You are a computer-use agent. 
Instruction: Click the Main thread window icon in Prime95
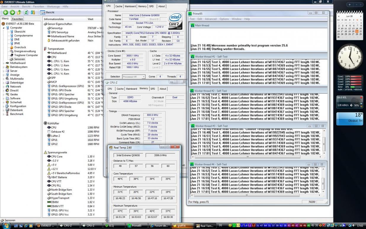192,25
